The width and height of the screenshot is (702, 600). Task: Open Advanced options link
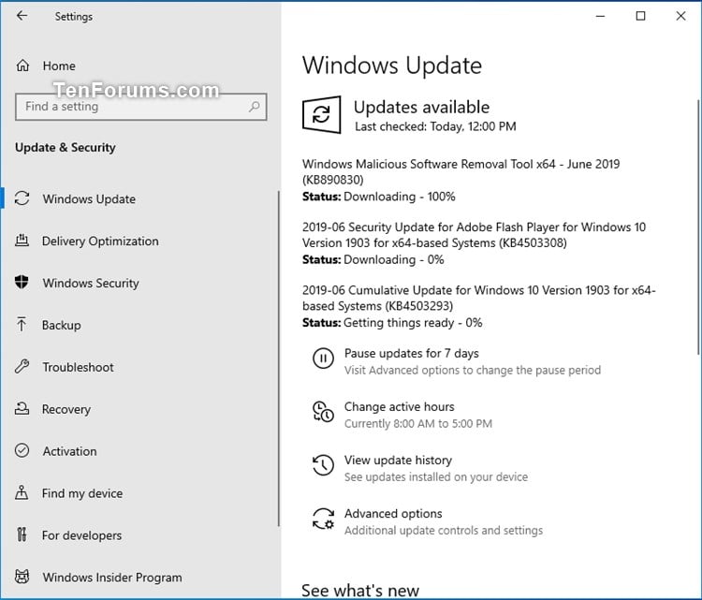coord(393,514)
